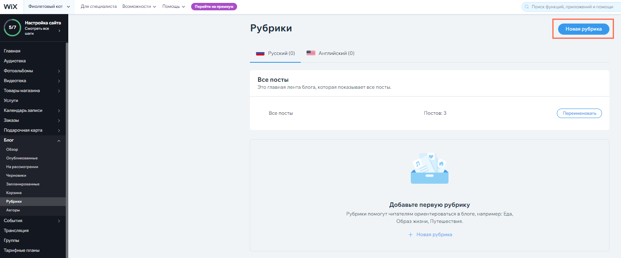Click the Рубрики page heading
This screenshot has width=621, height=258.
[271, 28]
